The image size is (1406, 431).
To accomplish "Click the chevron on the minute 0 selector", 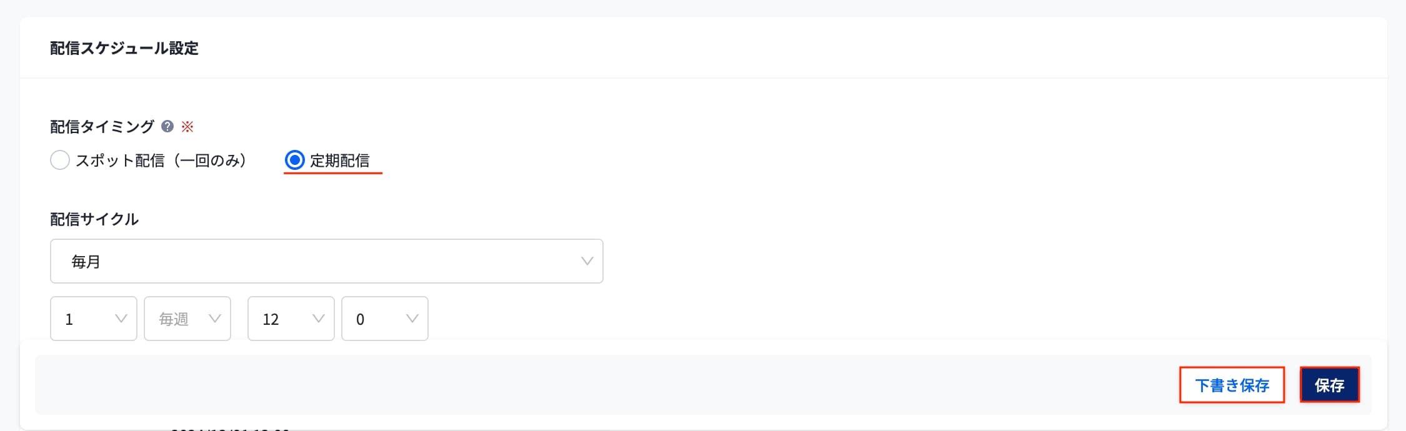I will tap(412, 319).
